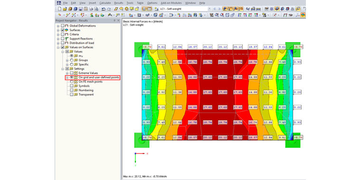Check the Global Deformations checkbox
361x180 pixels.
coord(63,26)
